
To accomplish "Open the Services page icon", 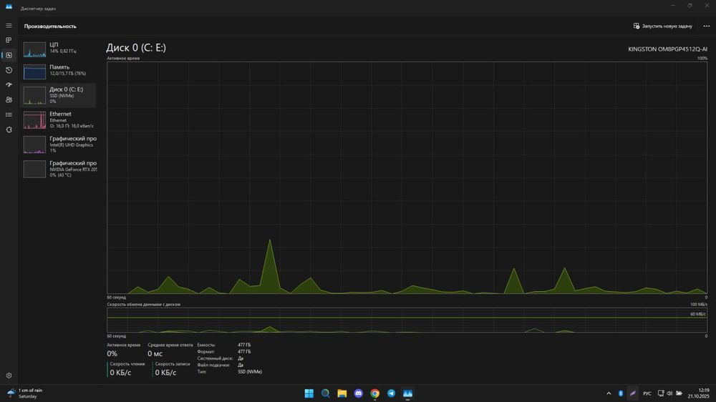I will [x=9, y=129].
